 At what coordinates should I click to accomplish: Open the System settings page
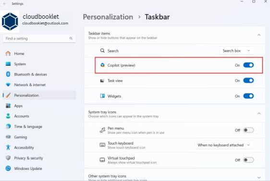click(39, 64)
